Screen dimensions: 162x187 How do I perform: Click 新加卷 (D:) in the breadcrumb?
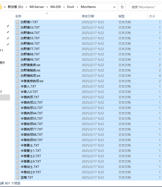(16, 7)
